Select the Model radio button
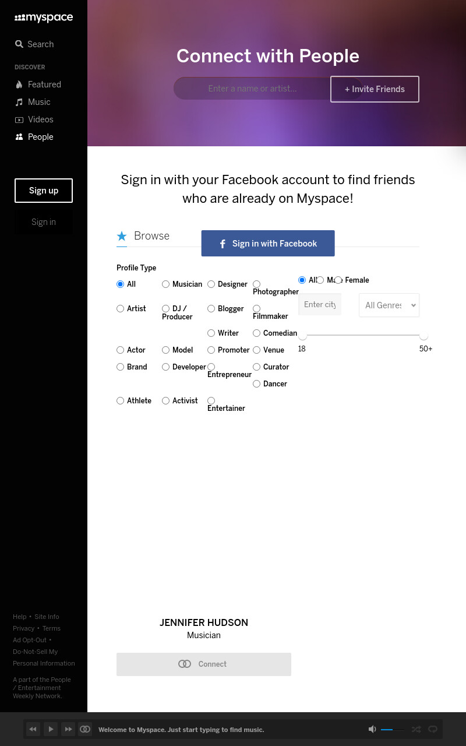 166,350
